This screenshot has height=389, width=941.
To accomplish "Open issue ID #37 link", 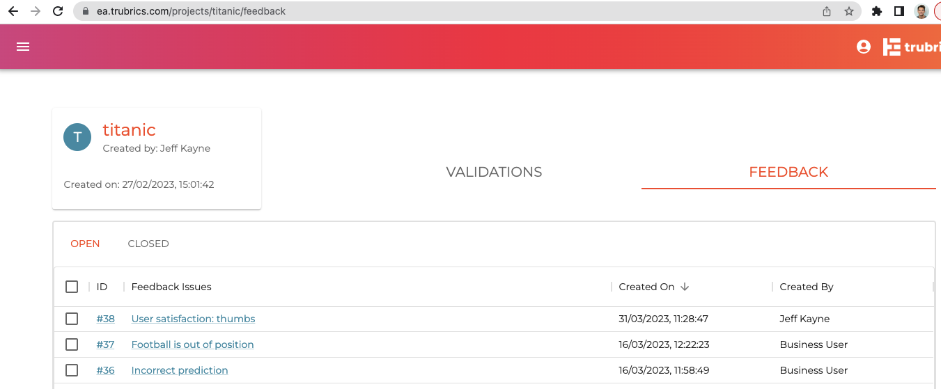I will pos(106,344).
